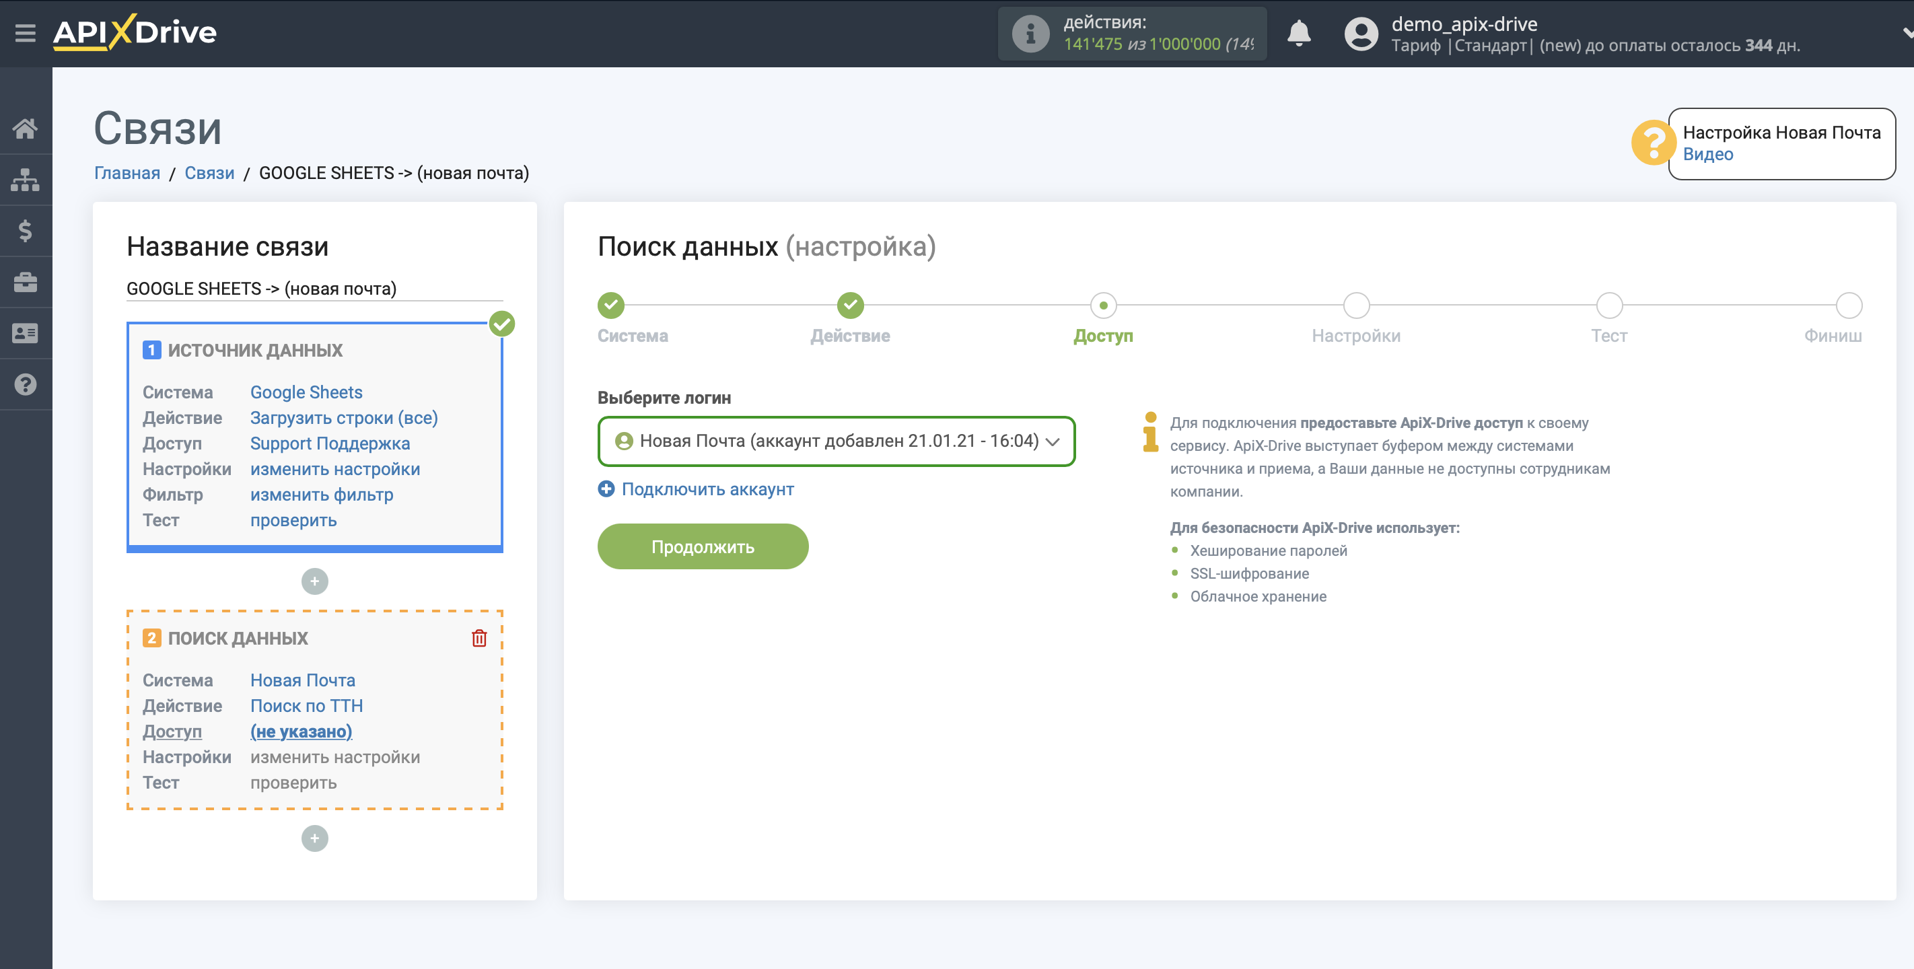Click the (не указано) access link
This screenshot has height=969, width=1914.
(x=301, y=731)
